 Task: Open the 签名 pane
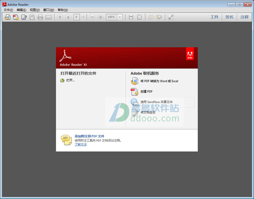pyautogui.click(x=229, y=17)
